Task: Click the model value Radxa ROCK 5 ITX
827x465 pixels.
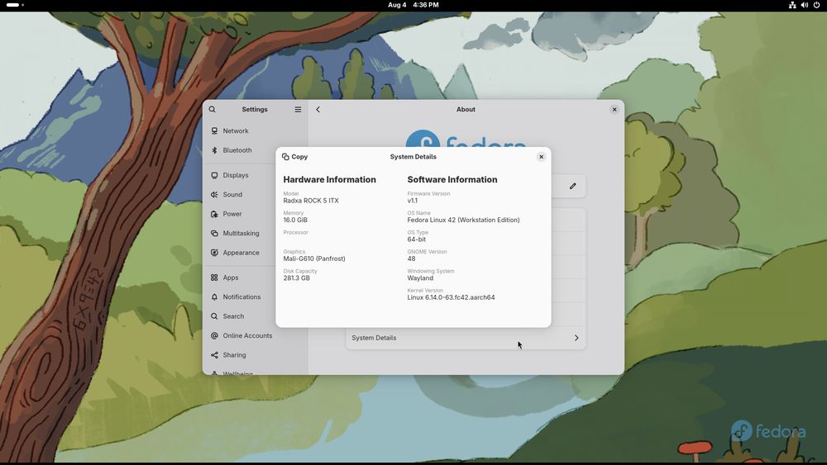Action: click(x=311, y=201)
